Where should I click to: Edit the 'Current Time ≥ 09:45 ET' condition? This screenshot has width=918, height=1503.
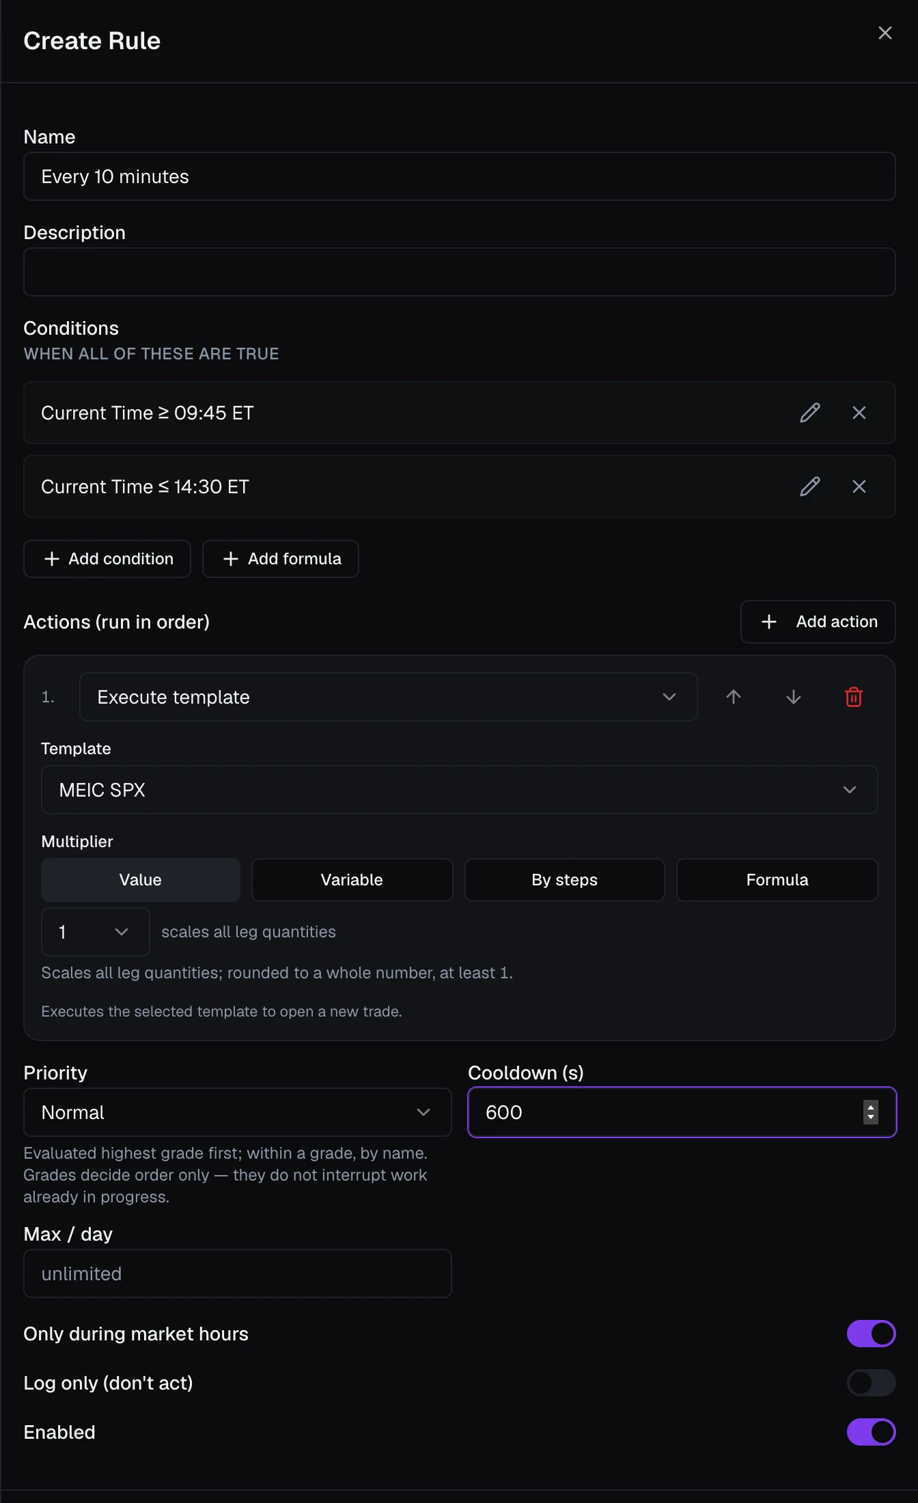tap(810, 413)
